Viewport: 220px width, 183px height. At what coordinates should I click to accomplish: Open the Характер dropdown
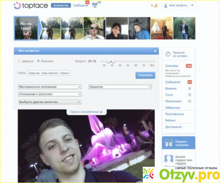point(120,87)
